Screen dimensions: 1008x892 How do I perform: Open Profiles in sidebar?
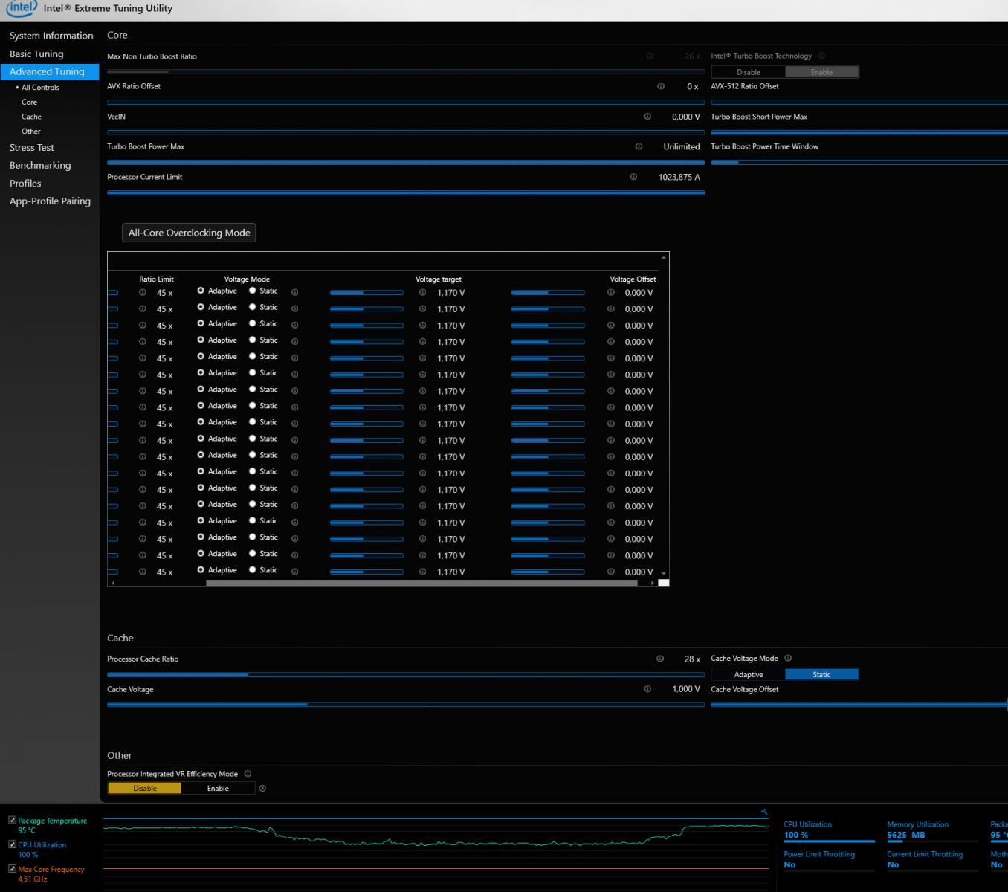pyautogui.click(x=25, y=183)
